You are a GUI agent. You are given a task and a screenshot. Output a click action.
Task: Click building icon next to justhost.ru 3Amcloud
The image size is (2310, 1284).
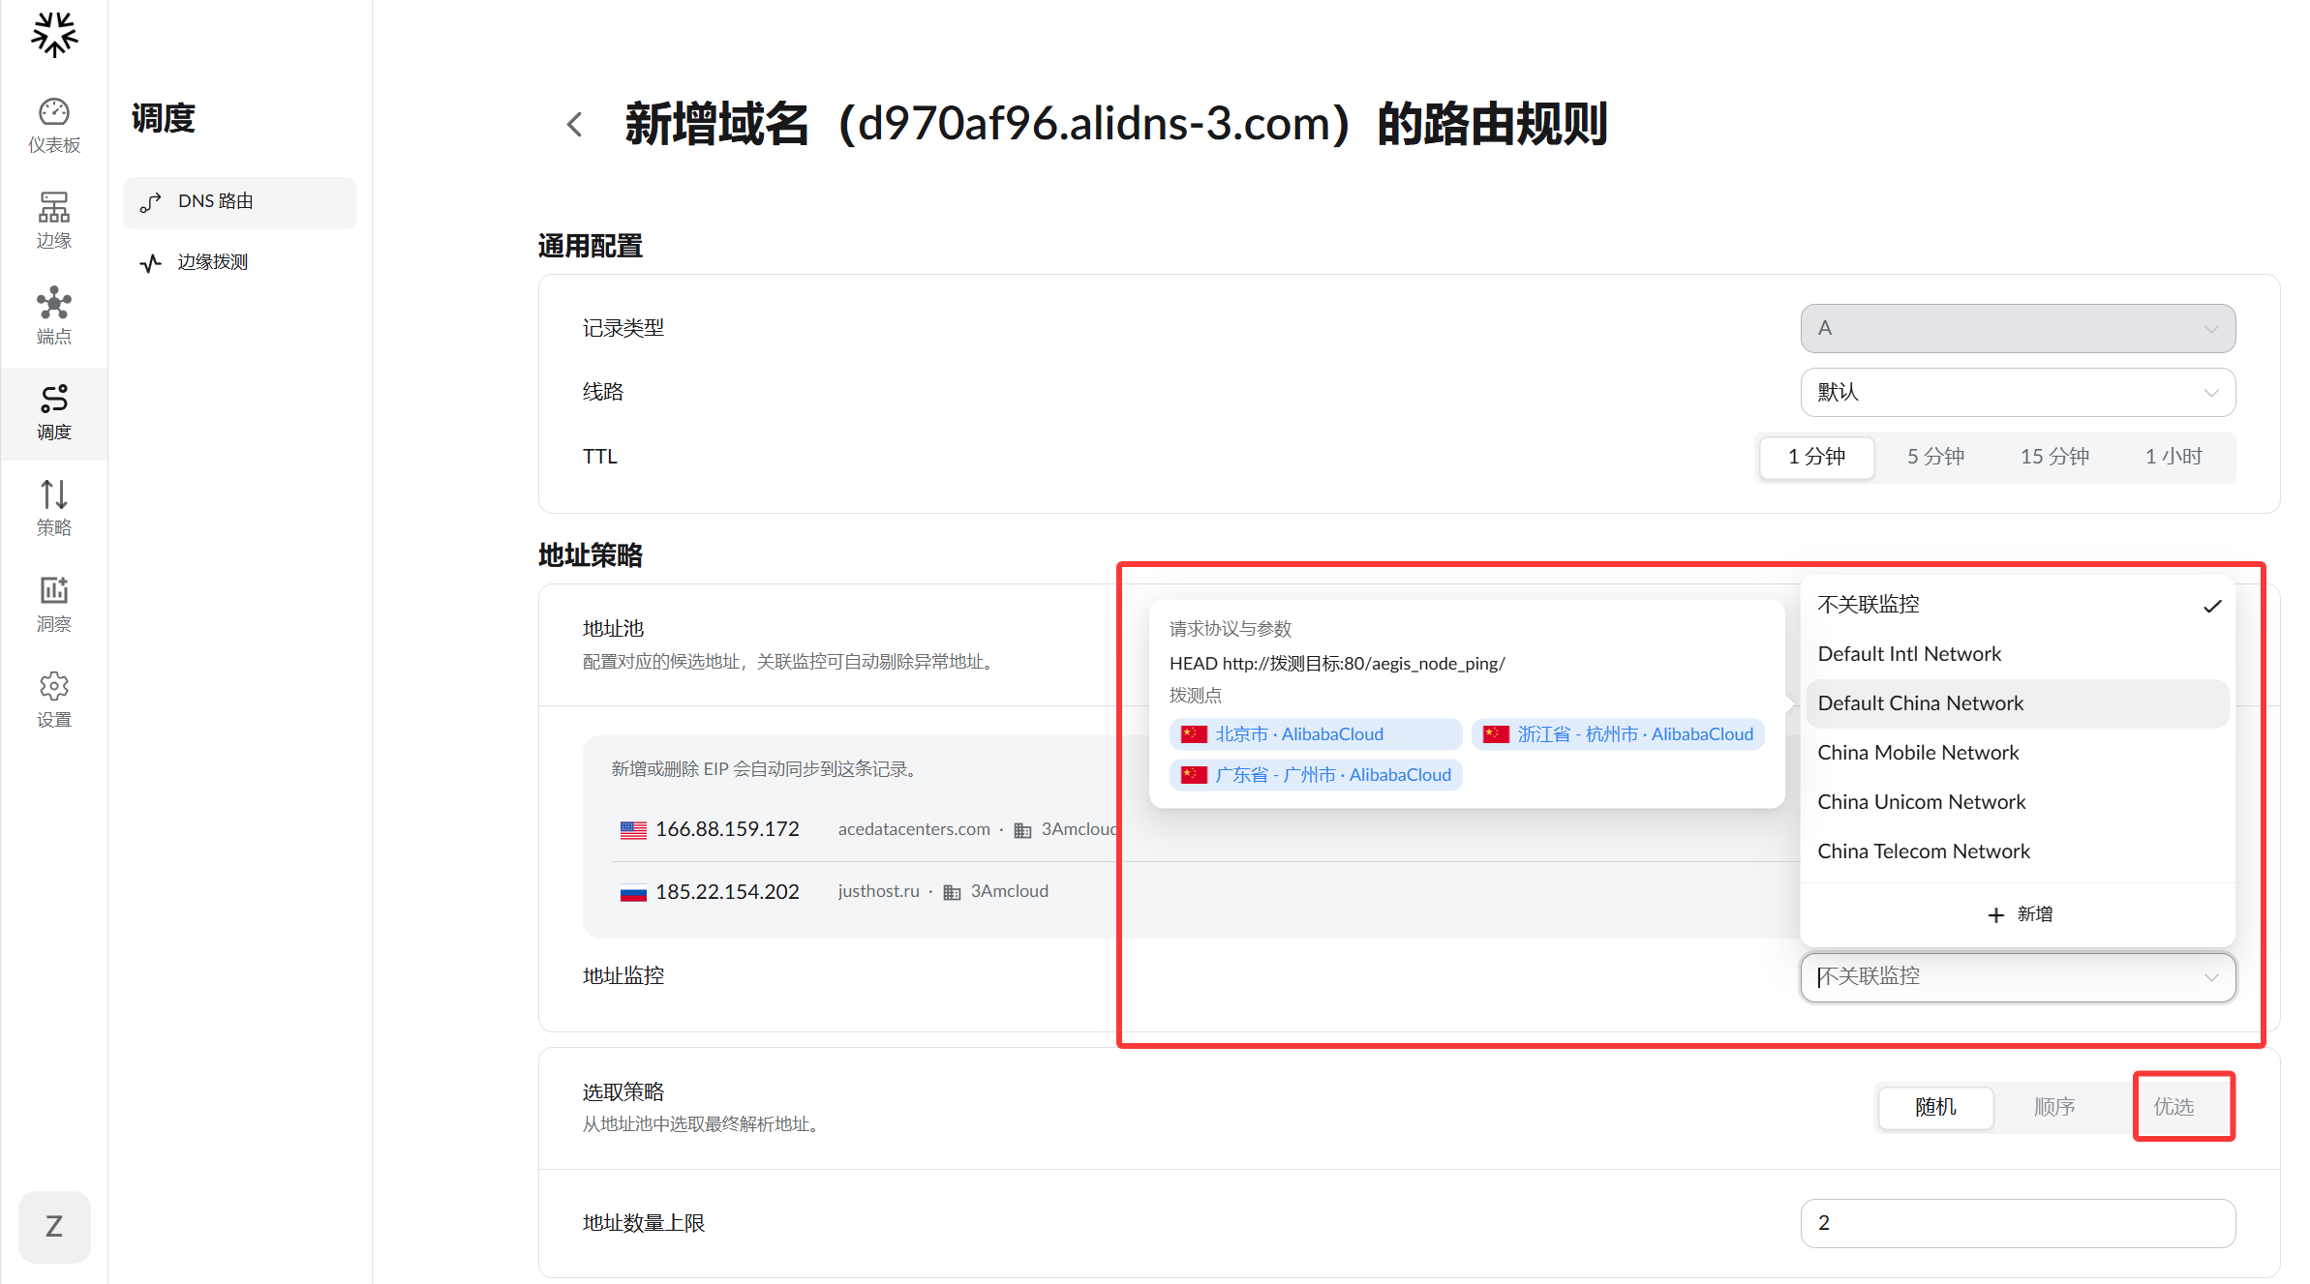click(952, 892)
